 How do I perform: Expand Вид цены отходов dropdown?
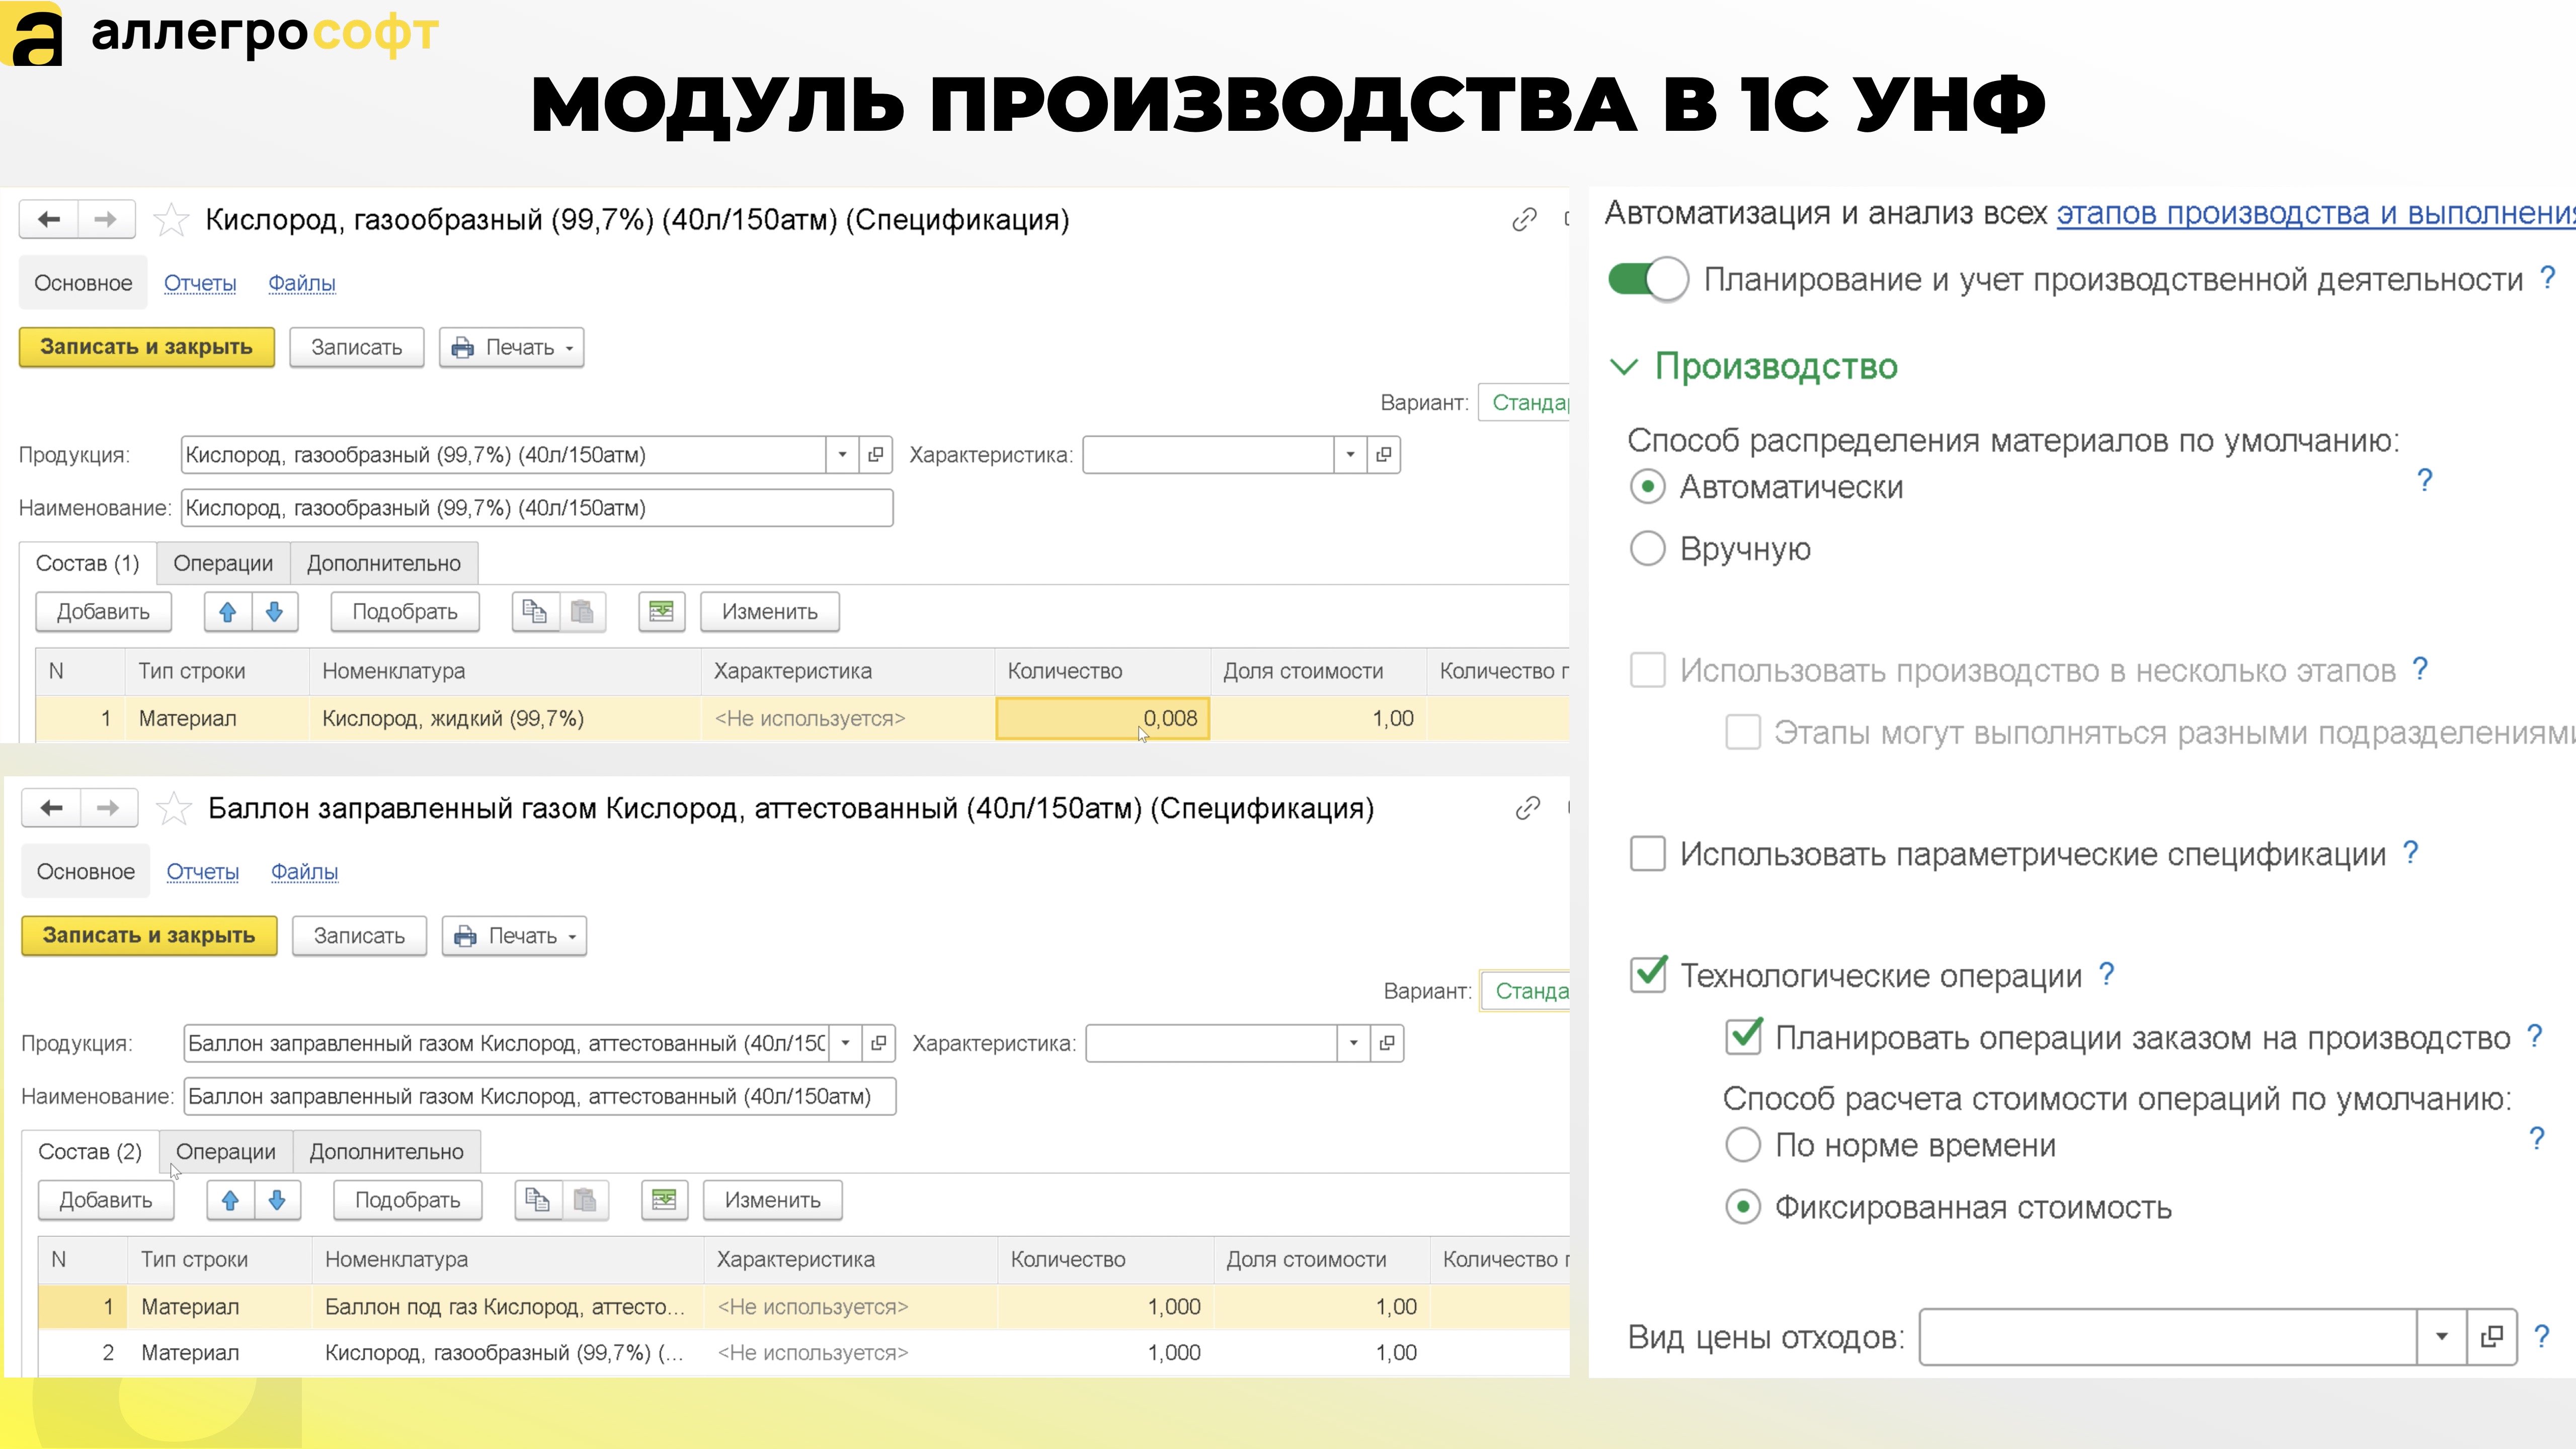point(2442,1337)
